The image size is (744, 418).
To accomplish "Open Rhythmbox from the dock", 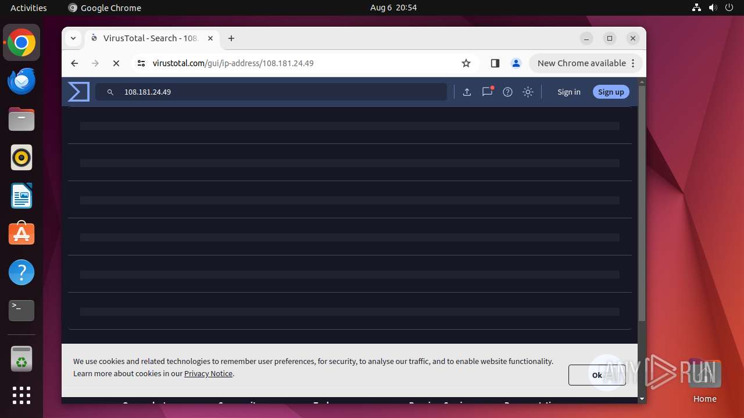I will coord(22,157).
